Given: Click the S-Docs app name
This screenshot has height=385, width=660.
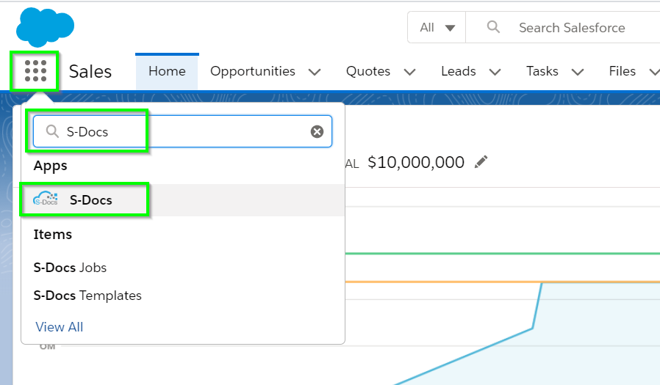Looking at the screenshot, I should (x=91, y=200).
